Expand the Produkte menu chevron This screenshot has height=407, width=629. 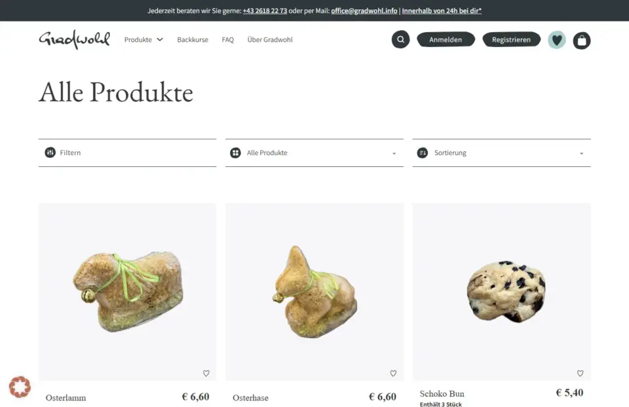click(160, 40)
